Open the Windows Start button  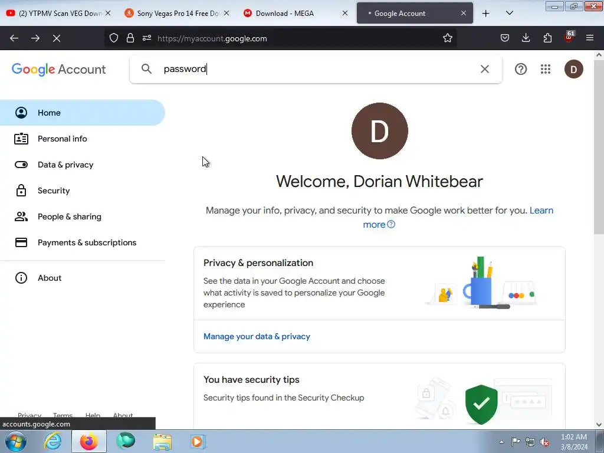pos(16,441)
